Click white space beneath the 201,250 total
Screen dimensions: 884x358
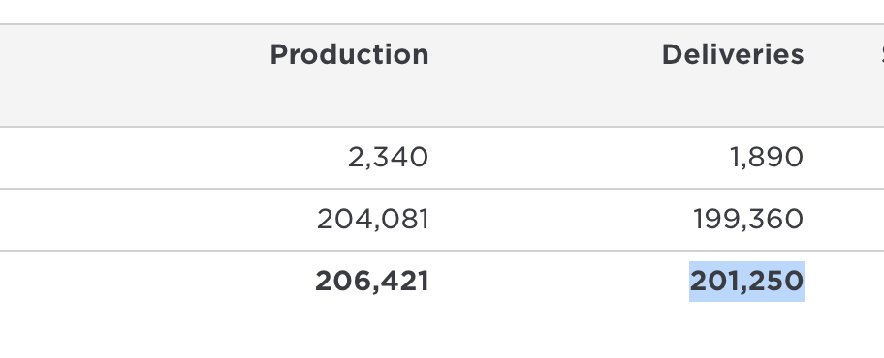tap(747, 329)
